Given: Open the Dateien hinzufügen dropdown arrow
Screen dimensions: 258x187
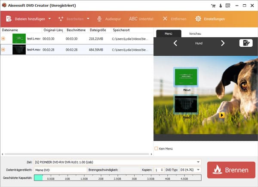Looking at the screenshot, I should tap(49, 19).
